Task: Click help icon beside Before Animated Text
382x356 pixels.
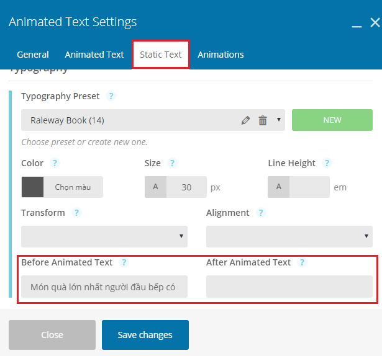Action: pos(124,262)
